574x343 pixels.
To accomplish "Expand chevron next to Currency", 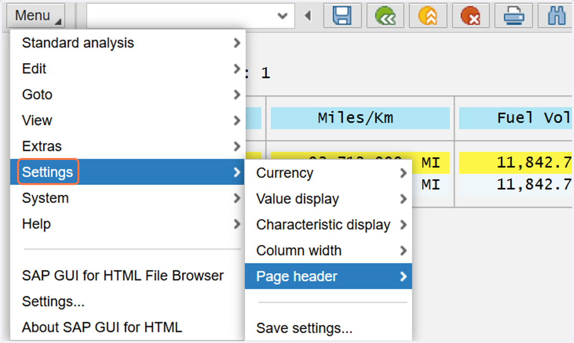I will point(403,173).
